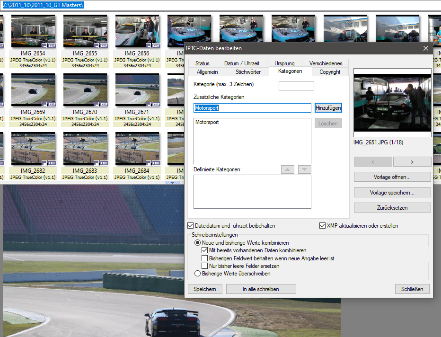The image size is (441, 337).
Task: Go to previous image with < button
Action: (x=373, y=161)
